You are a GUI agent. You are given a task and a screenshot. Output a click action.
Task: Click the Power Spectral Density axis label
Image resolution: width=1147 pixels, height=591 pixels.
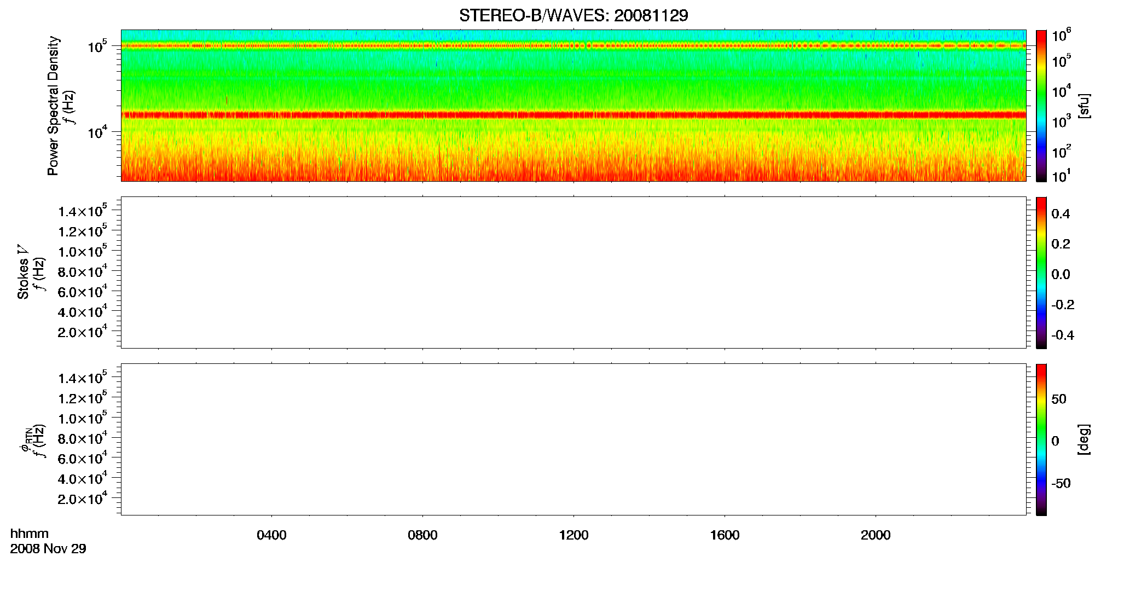[x=53, y=106]
